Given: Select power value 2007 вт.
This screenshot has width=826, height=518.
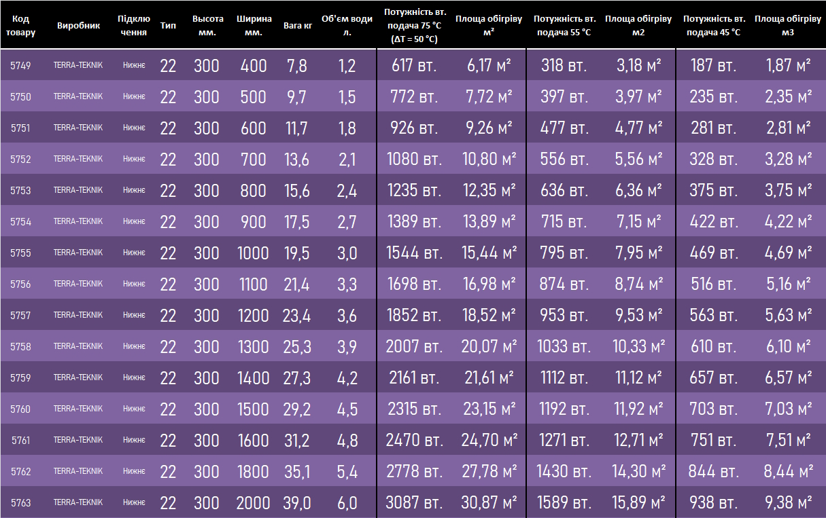Looking at the screenshot, I should pos(413,347).
